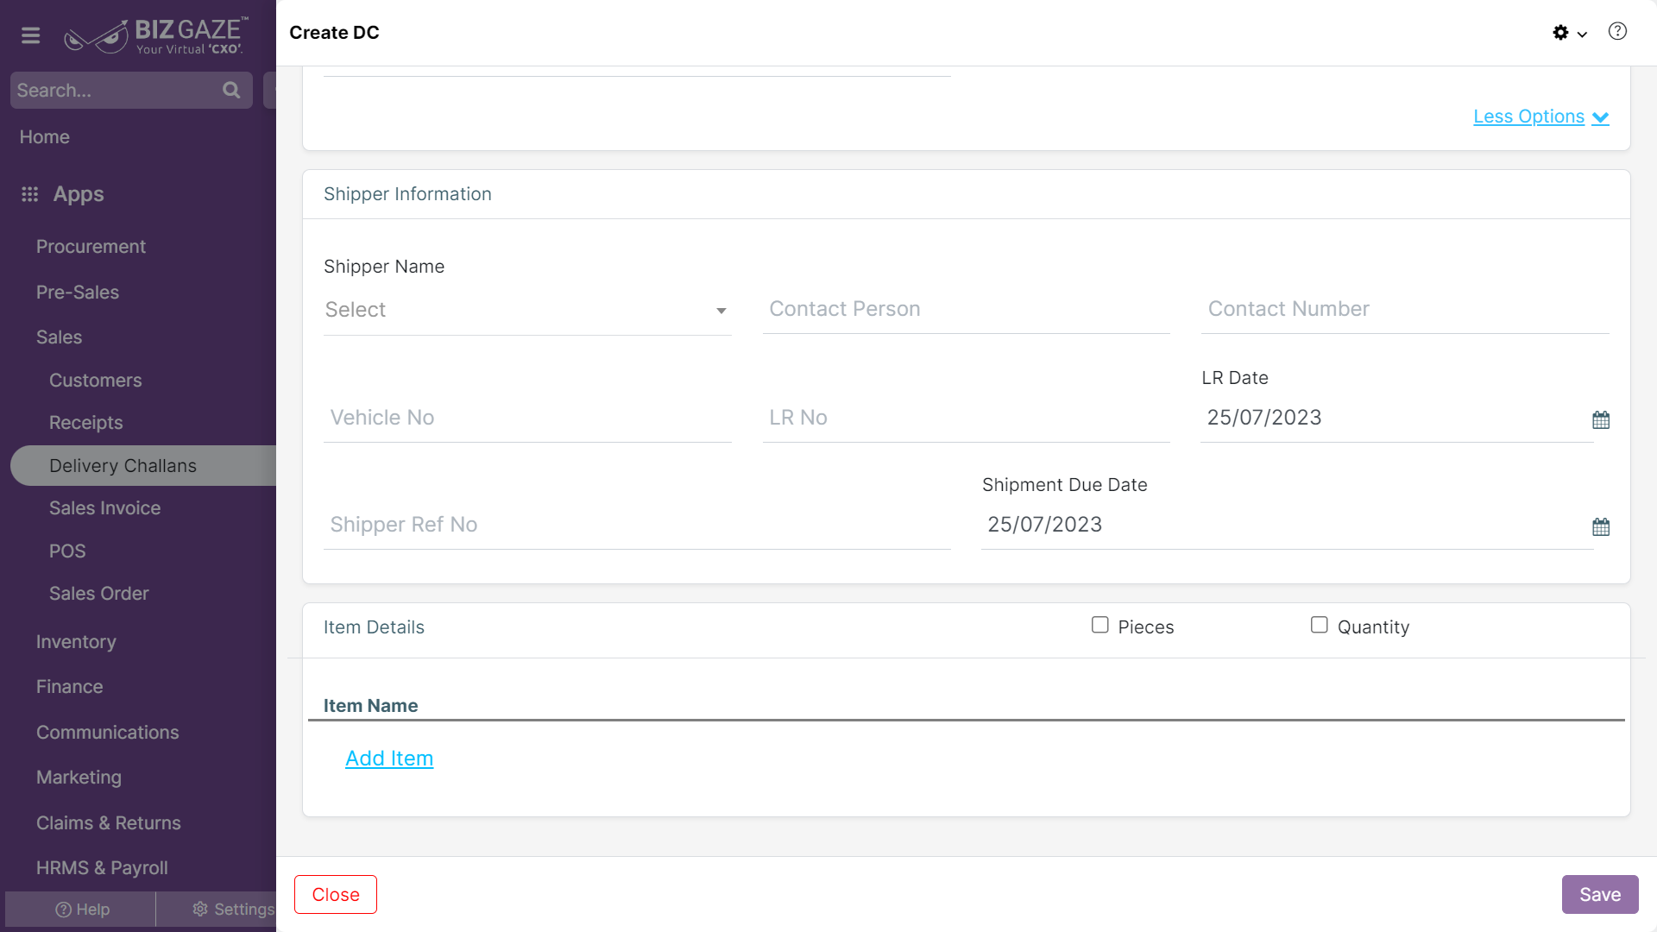Open LR Date calendar picker

(x=1601, y=420)
